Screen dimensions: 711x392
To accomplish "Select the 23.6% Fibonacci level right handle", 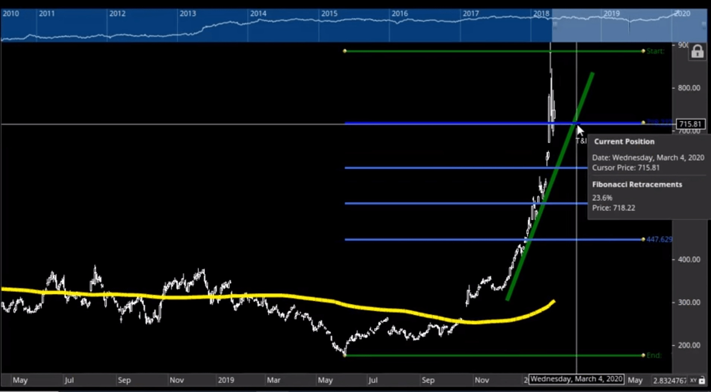I will (x=643, y=122).
